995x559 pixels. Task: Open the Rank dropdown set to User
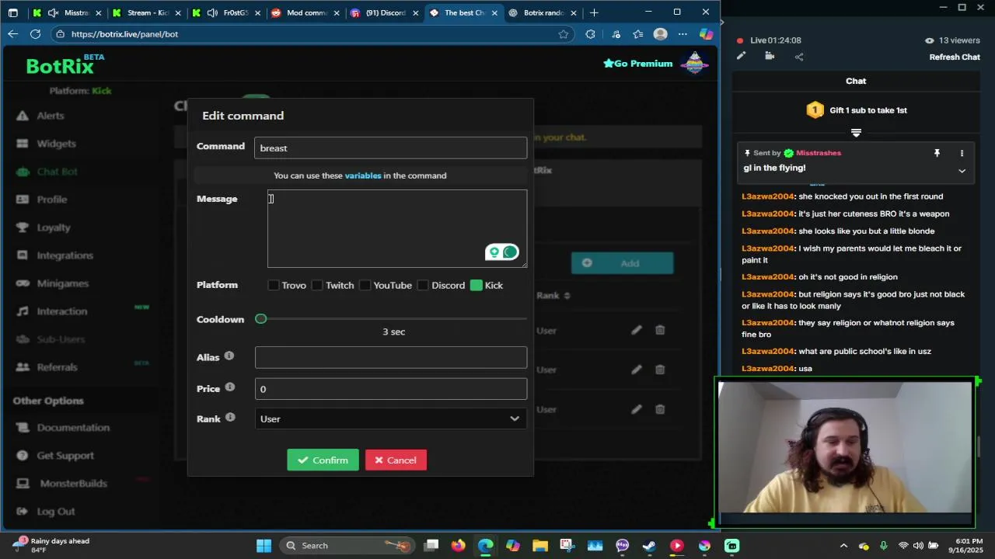point(390,419)
